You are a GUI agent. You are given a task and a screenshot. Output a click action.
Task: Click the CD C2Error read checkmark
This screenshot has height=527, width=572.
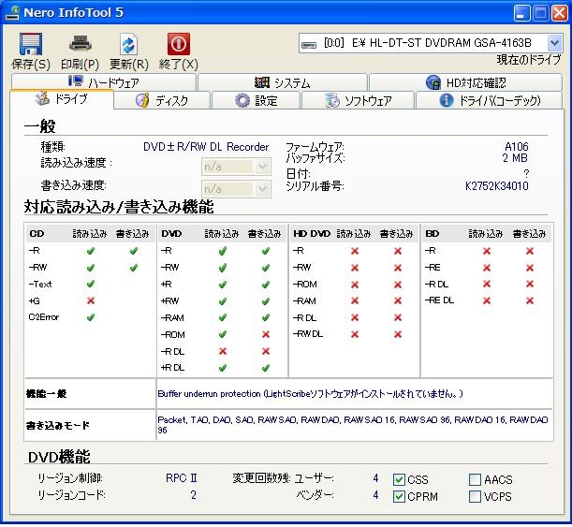pyautogui.click(x=91, y=317)
